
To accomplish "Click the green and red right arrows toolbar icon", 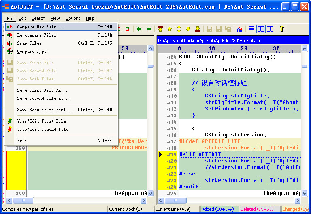I will [x=127, y=29].
